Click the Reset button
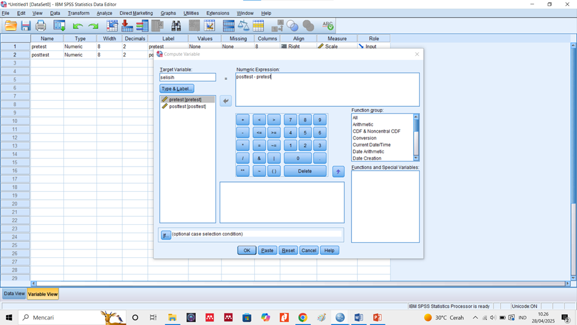577x325 pixels. [288, 251]
